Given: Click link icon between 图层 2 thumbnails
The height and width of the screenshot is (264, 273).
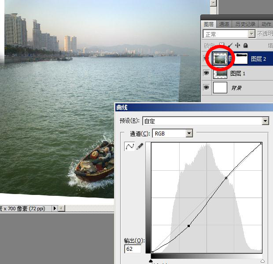Looking at the screenshot, I should 230,59.
